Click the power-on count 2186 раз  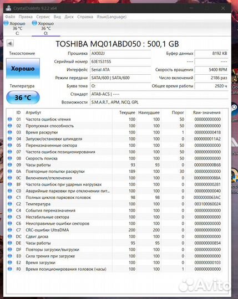click(211, 78)
